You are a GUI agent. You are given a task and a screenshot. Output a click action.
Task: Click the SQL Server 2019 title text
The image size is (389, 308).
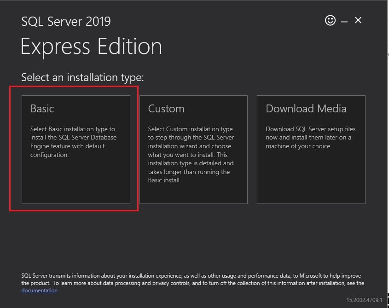(x=66, y=21)
